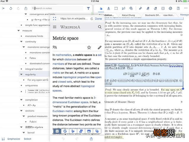Open the bookmark icon in document toolbar

pyautogui.click(x=178, y=8)
